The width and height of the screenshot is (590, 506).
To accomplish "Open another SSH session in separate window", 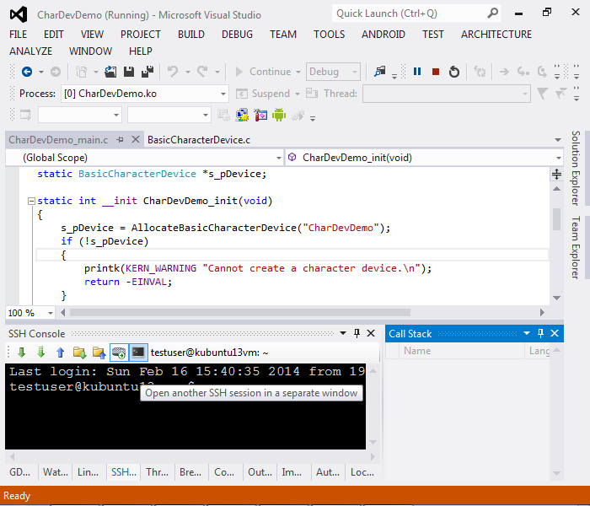I will (x=138, y=353).
